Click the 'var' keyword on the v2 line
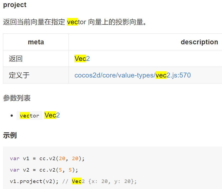This screenshot has height=189, width=222. 15,170
